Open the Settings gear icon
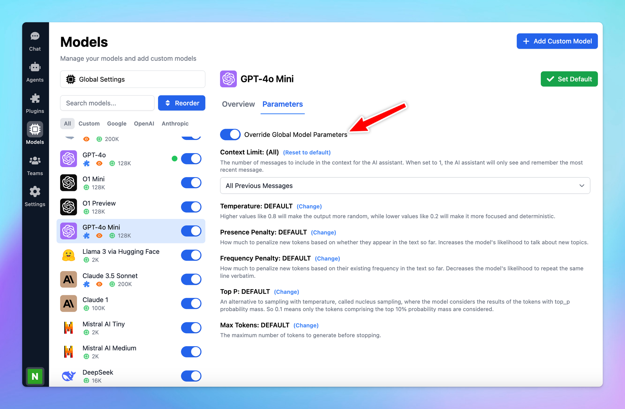Viewport: 625px width, 409px height. pyautogui.click(x=35, y=192)
